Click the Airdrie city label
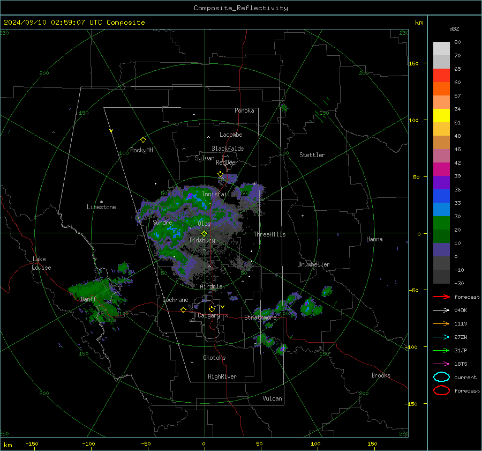Screen dimensions: 482x451 pos(211,286)
